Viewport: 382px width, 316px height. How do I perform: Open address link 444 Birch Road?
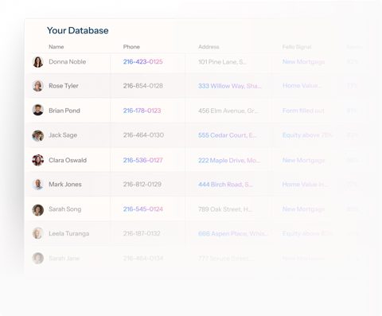(225, 185)
